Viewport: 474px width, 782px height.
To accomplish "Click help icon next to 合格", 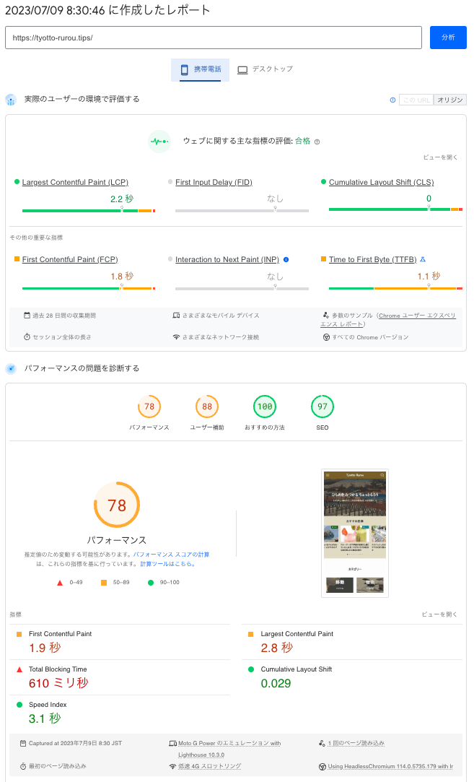I will (x=317, y=142).
